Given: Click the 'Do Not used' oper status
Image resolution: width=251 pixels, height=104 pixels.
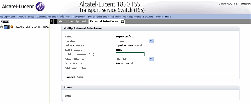Looking at the screenshot, I should pos(124,63).
